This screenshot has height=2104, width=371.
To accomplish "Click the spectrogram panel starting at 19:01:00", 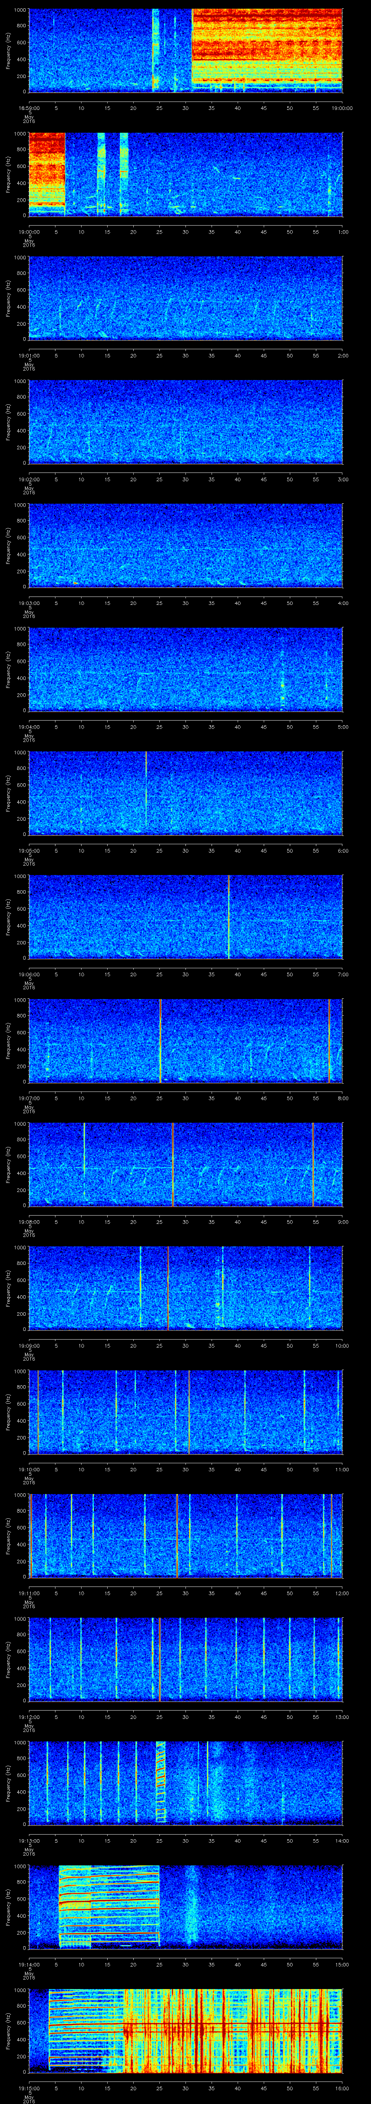I will point(185,298).
